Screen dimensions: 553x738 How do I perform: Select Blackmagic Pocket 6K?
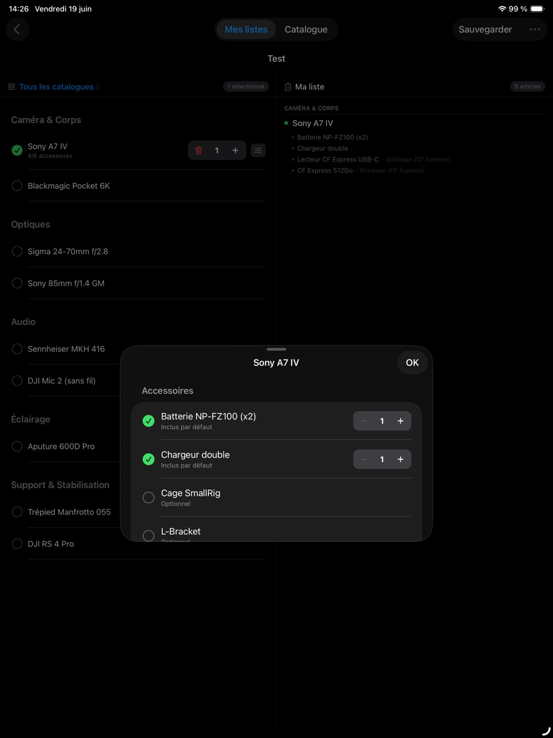pos(17,186)
